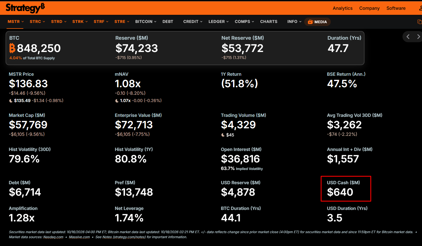Click the $53,772 Net Reserve value
This screenshot has height=246, width=422.
pos(243,48)
